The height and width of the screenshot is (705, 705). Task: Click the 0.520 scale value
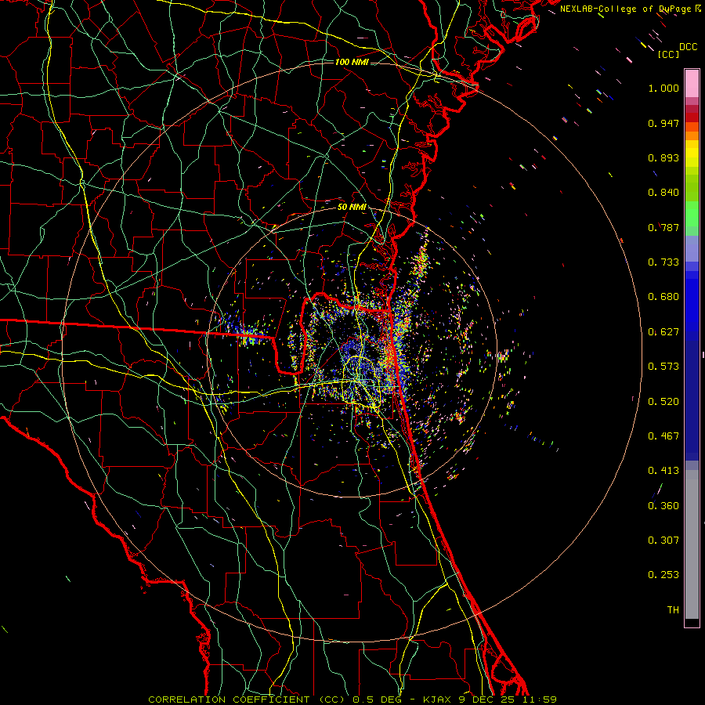coord(663,402)
